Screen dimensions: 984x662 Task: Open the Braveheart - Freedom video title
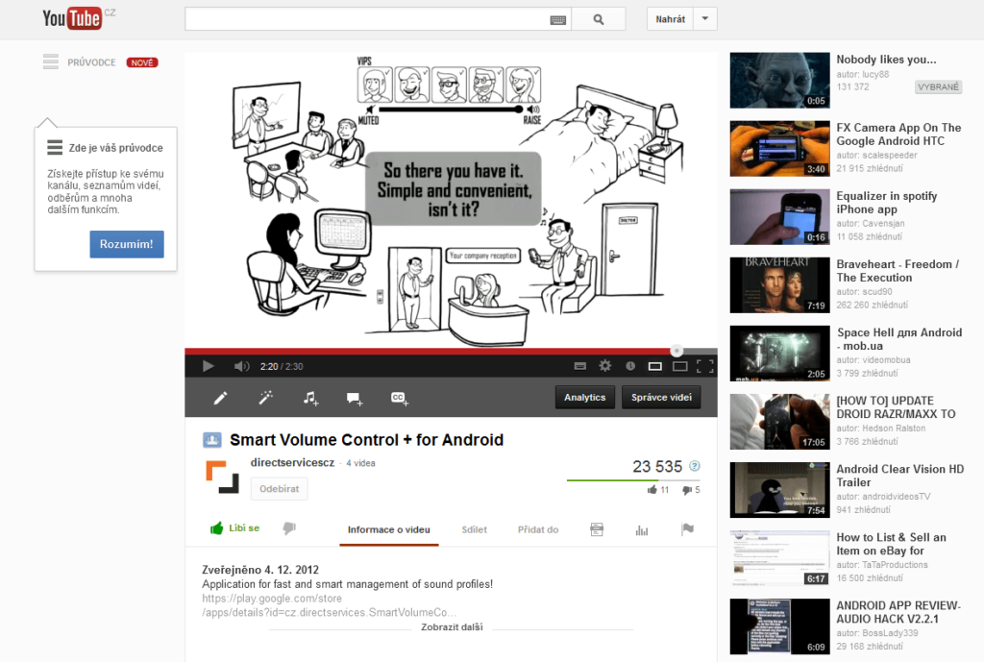click(x=898, y=271)
